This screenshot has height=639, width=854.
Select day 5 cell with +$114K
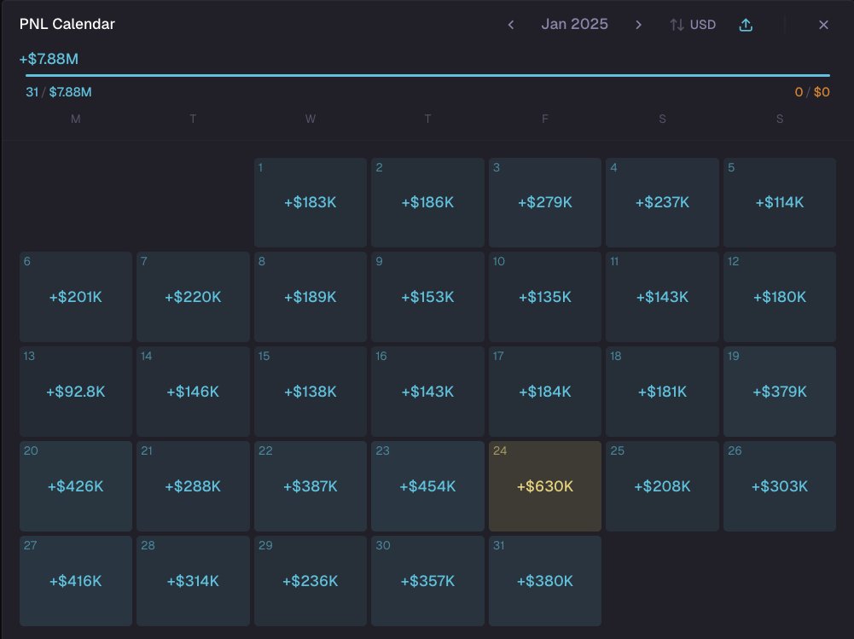[x=780, y=203]
